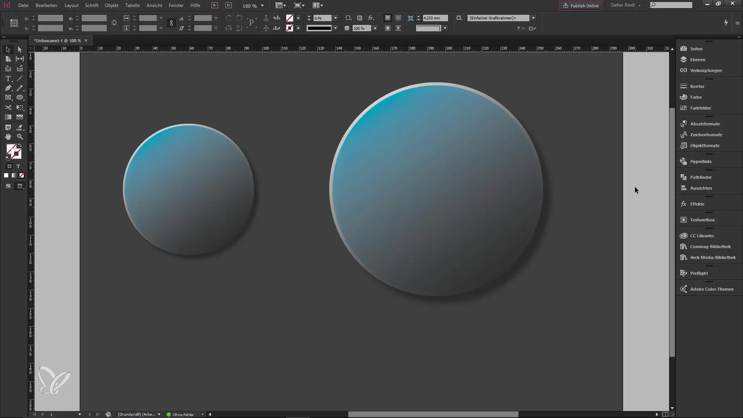Screen dimensions: 743x418
Task: Select the Eyedropper tool
Action: point(20,127)
